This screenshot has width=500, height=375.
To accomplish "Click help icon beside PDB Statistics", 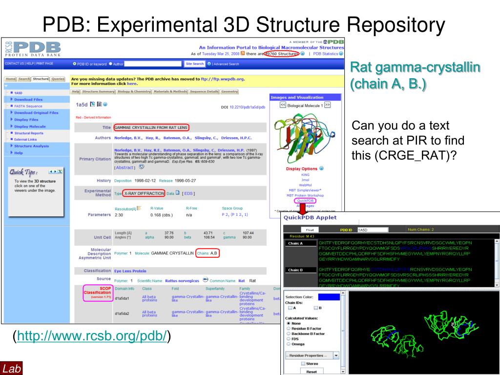I will (341, 54).
